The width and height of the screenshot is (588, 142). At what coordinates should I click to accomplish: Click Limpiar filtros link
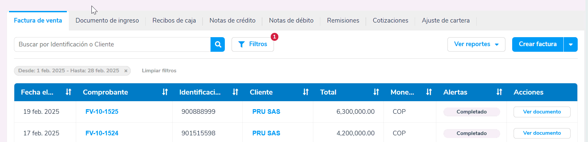point(159,71)
